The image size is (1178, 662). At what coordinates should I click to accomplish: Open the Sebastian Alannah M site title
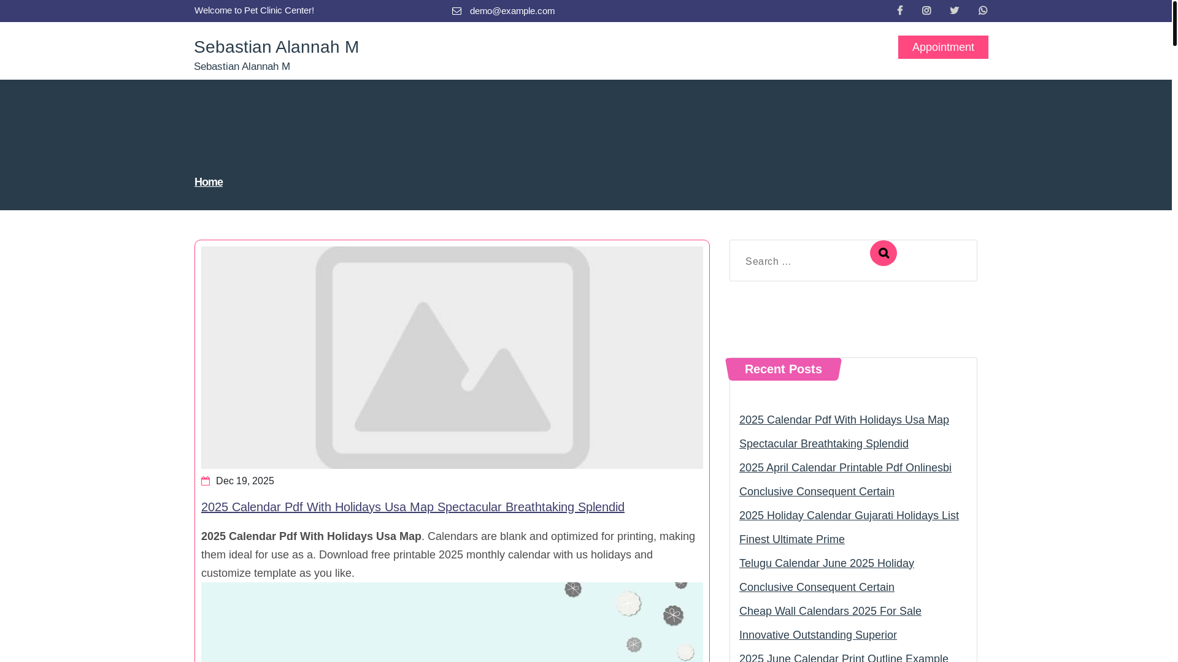point(276,47)
